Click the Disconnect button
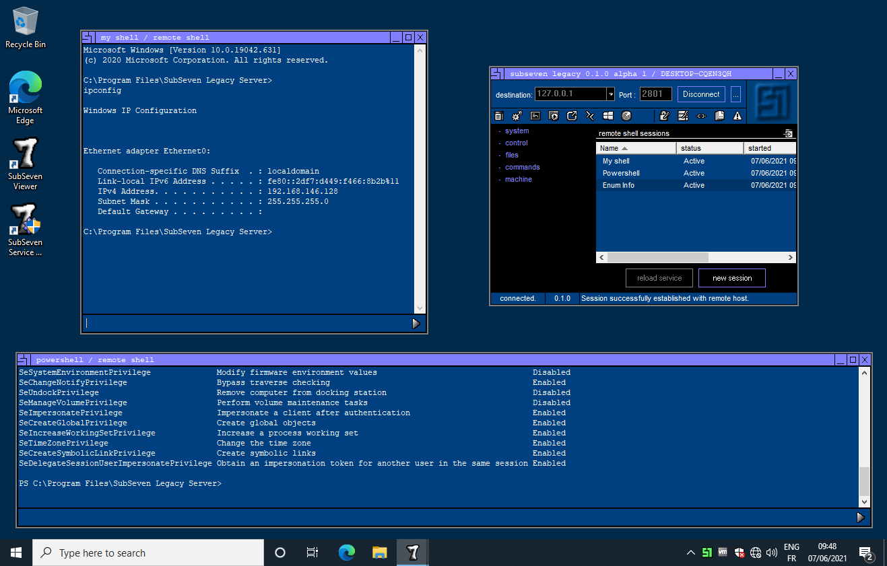 (701, 94)
